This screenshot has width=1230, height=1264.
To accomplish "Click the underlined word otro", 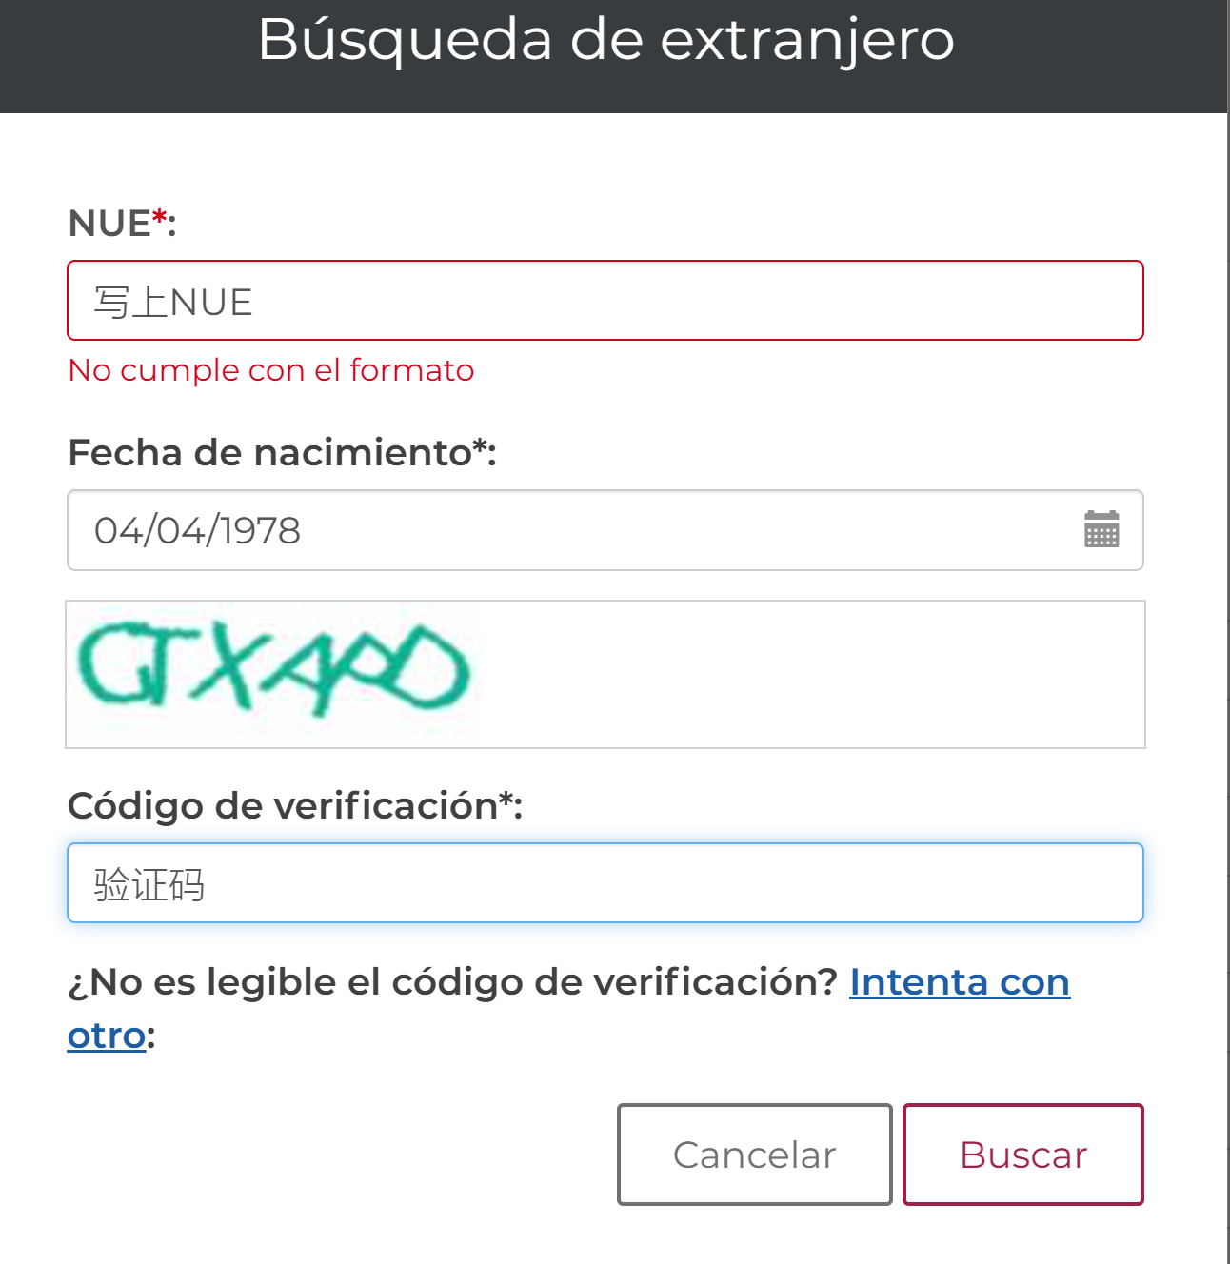I will tap(107, 1035).
